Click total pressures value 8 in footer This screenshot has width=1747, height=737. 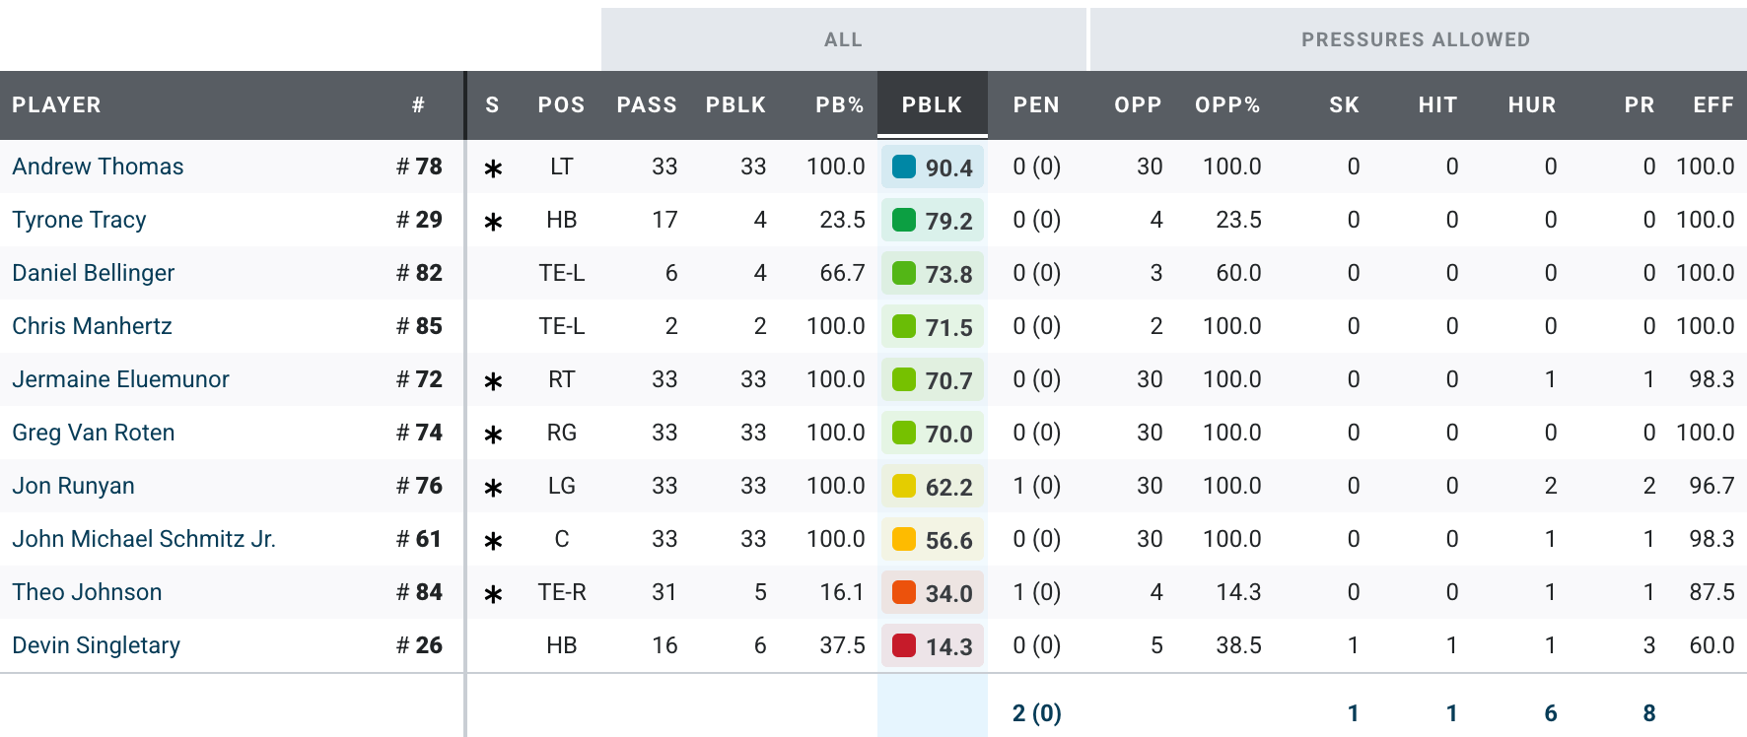[1648, 712]
